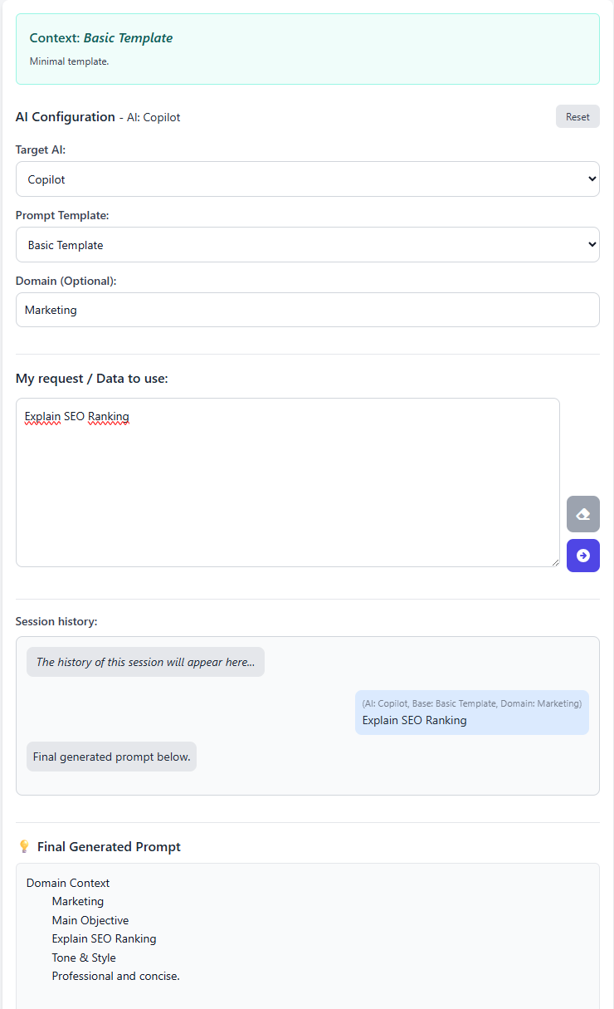Click the chevron on the Copilot selector

point(590,179)
